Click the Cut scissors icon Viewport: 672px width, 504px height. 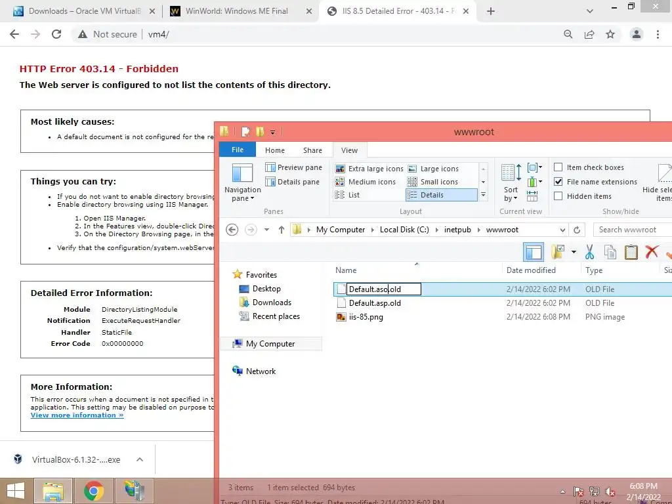point(590,252)
